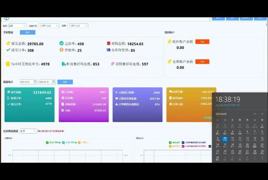The height and width of the screenshot is (180, 268).
Task: Open calendar icon in the end date field
Action: click(54, 82)
